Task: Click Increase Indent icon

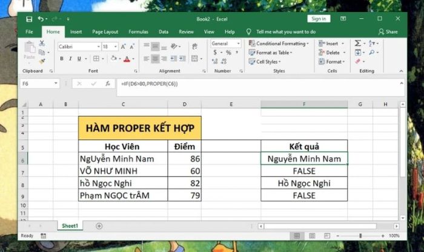Action: pos(183,59)
